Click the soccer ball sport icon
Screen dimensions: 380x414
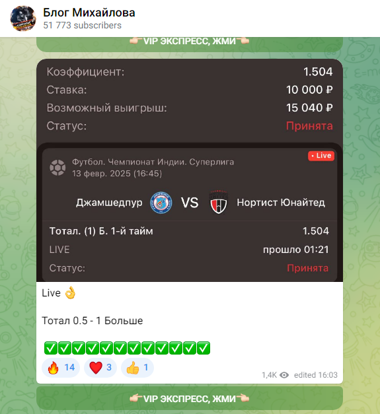pyautogui.click(x=57, y=168)
